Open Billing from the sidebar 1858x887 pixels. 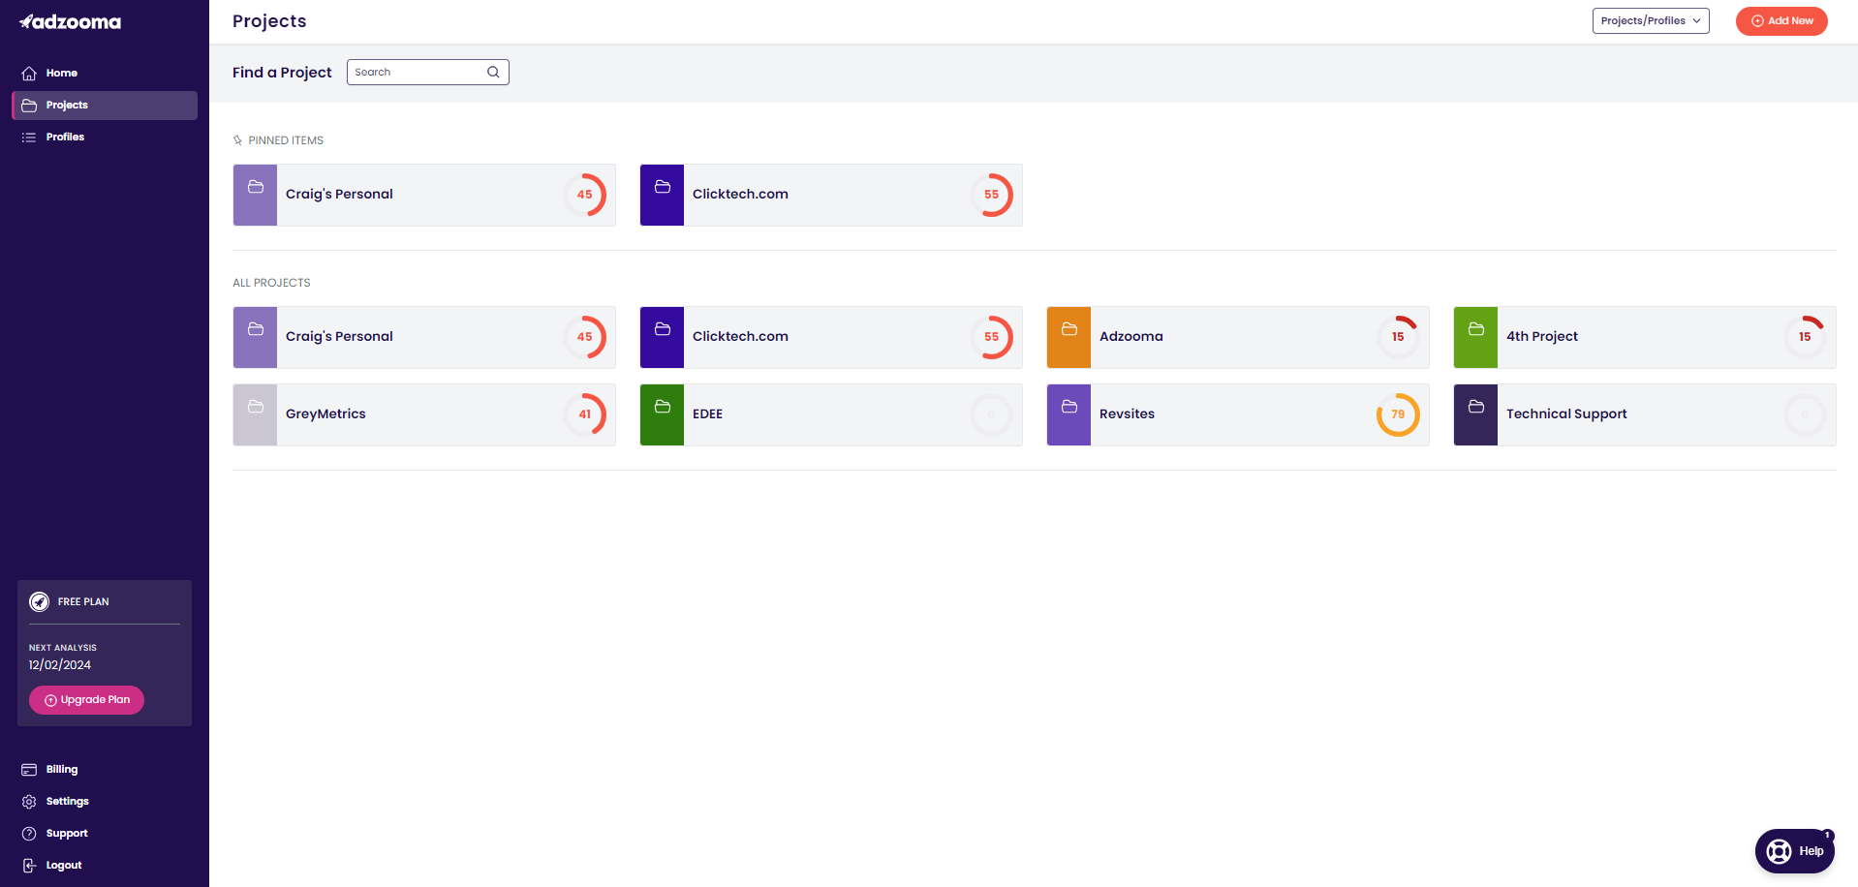point(105,770)
